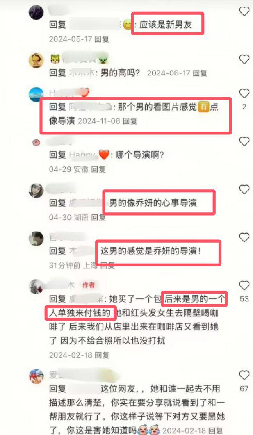This screenshot has width=253, height=435.
Task: Open the woman portrait avatar
Action: click(36, 191)
